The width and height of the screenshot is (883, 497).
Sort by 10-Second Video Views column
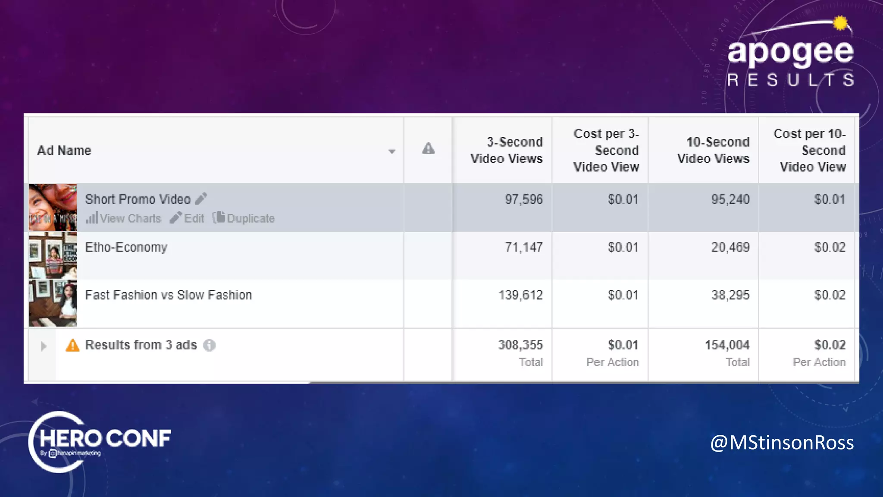713,150
